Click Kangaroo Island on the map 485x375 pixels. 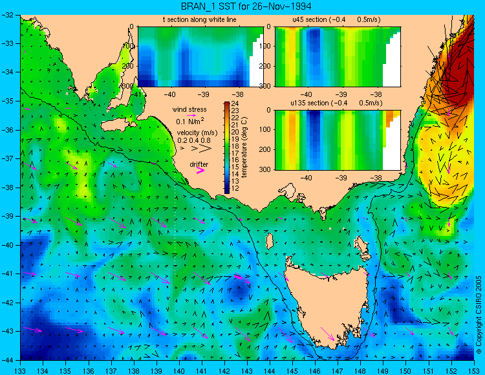tap(118, 125)
